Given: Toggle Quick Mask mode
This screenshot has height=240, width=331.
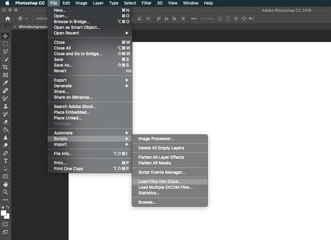Looking at the screenshot, I should [5, 224].
